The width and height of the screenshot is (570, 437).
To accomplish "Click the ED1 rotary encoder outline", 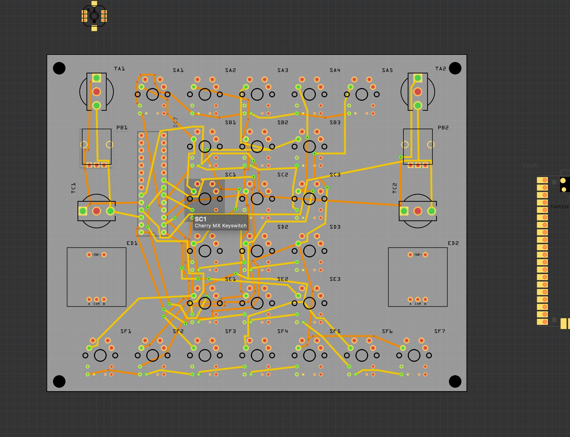I will pyautogui.click(x=96, y=276).
